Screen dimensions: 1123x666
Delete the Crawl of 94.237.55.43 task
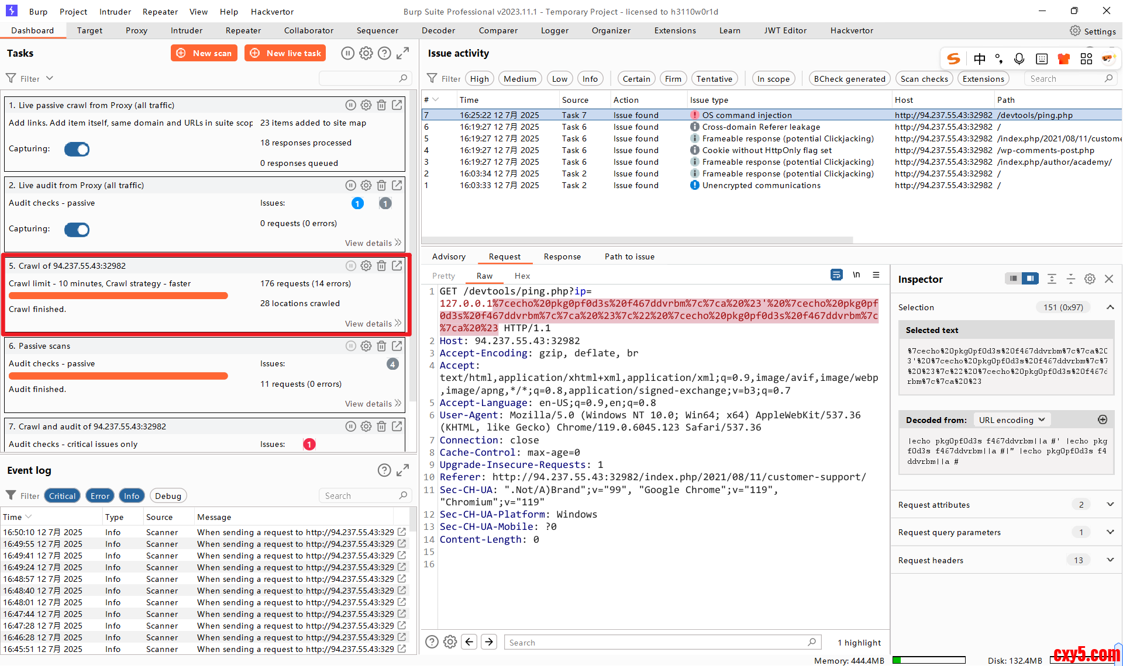(x=381, y=266)
